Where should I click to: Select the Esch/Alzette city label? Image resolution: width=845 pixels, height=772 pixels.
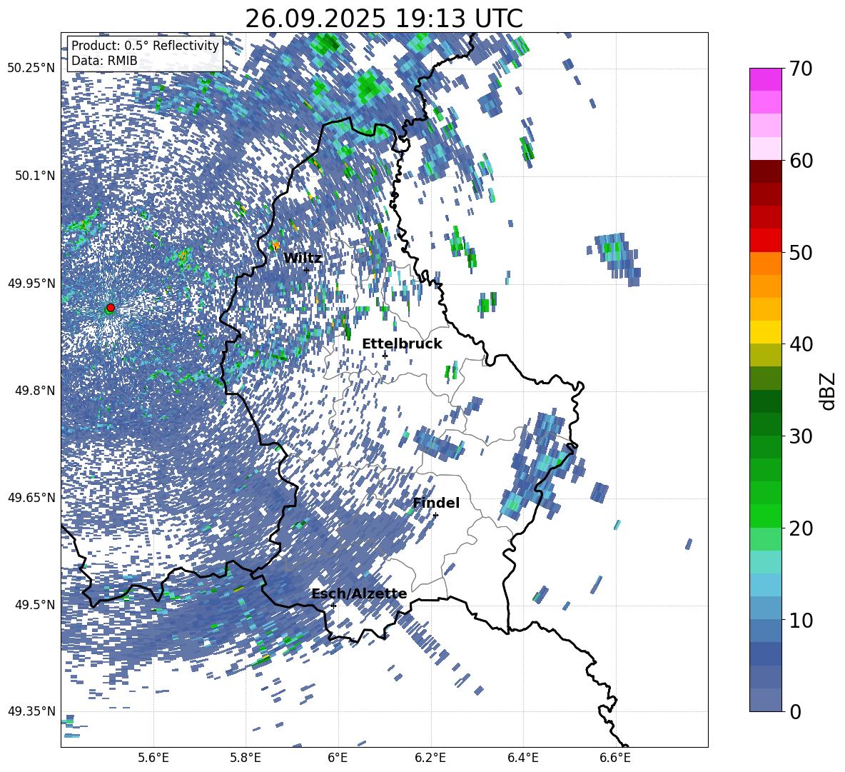pos(359,594)
